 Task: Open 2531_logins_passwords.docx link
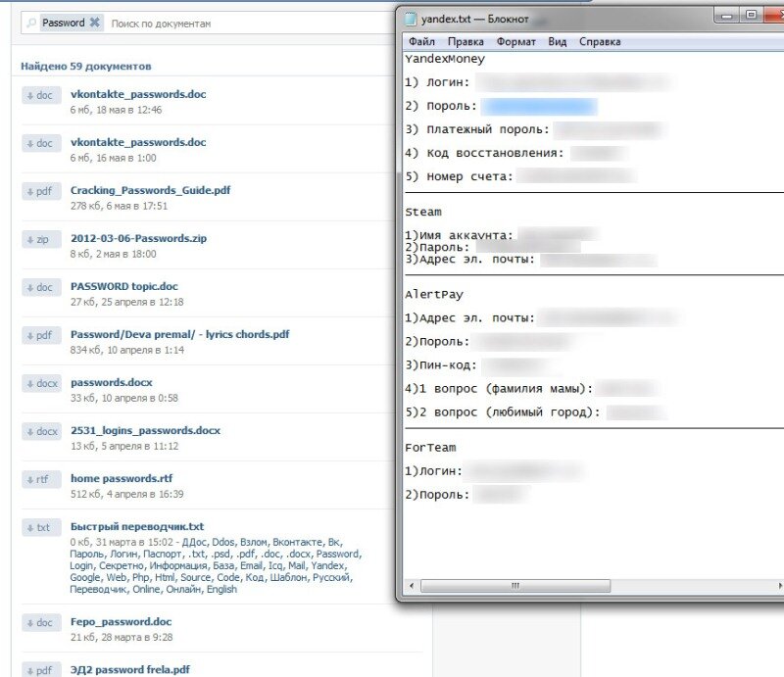(x=145, y=430)
